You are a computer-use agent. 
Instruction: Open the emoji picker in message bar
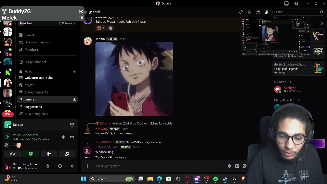[x=229, y=166]
